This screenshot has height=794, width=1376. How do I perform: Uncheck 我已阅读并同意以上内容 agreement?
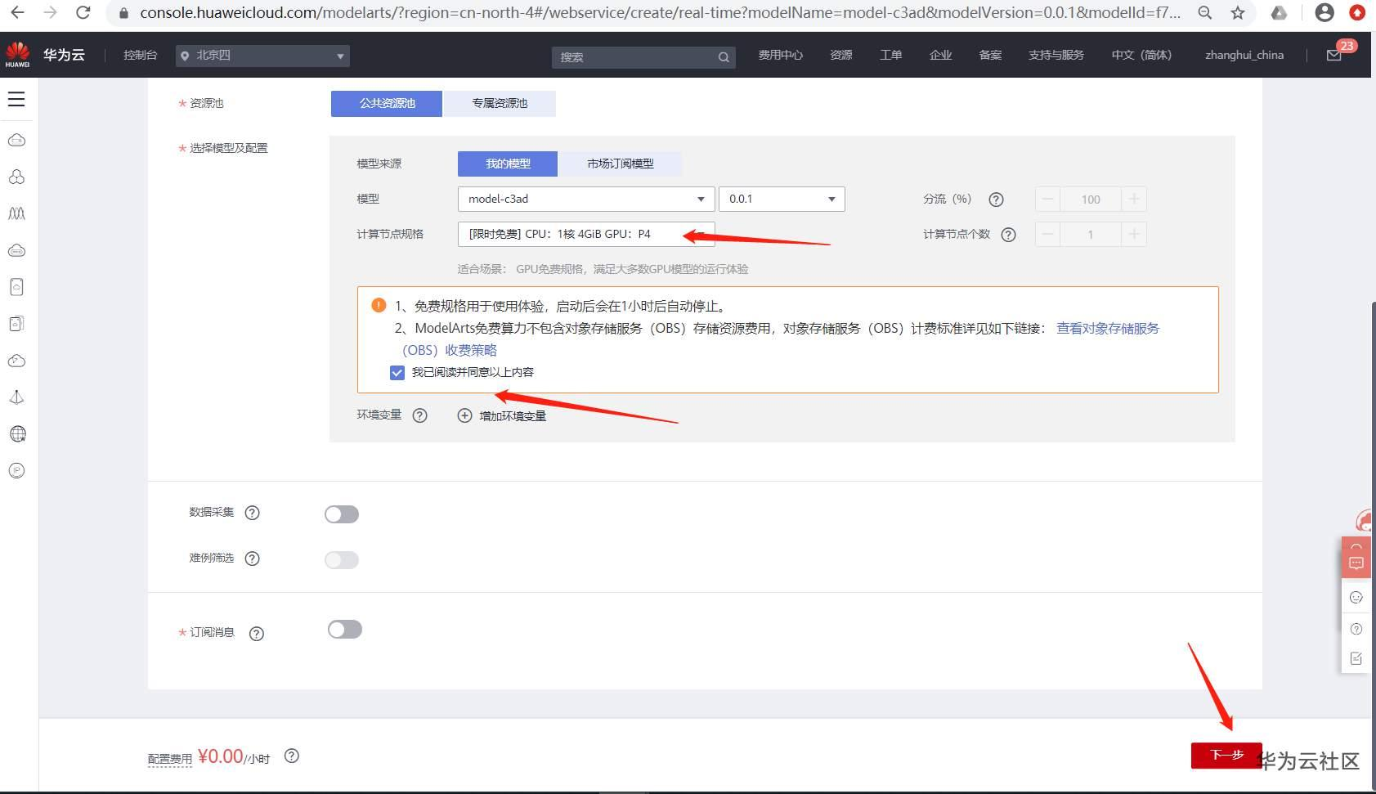(397, 372)
